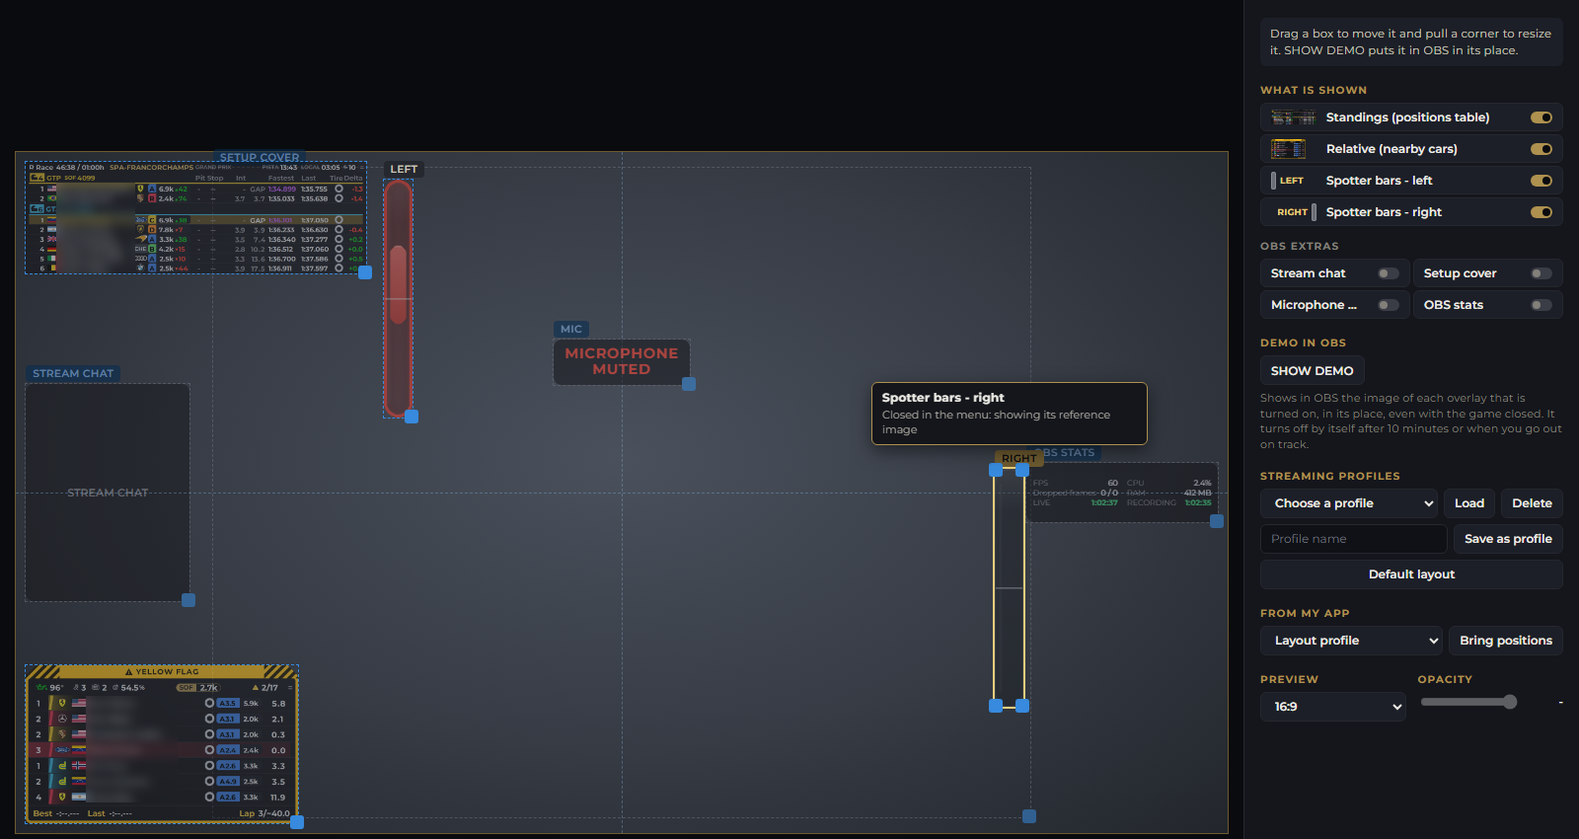
Task: Enable the Stream chat OBS extra
Action: point(1389,273)
